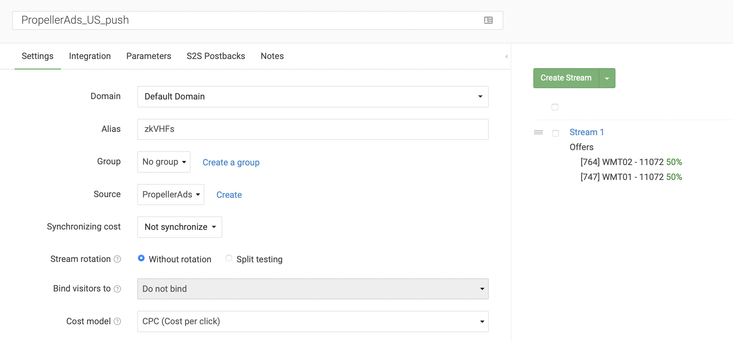
Task: Click the help icon next to Stream rotation
Action: click(117, 259)
